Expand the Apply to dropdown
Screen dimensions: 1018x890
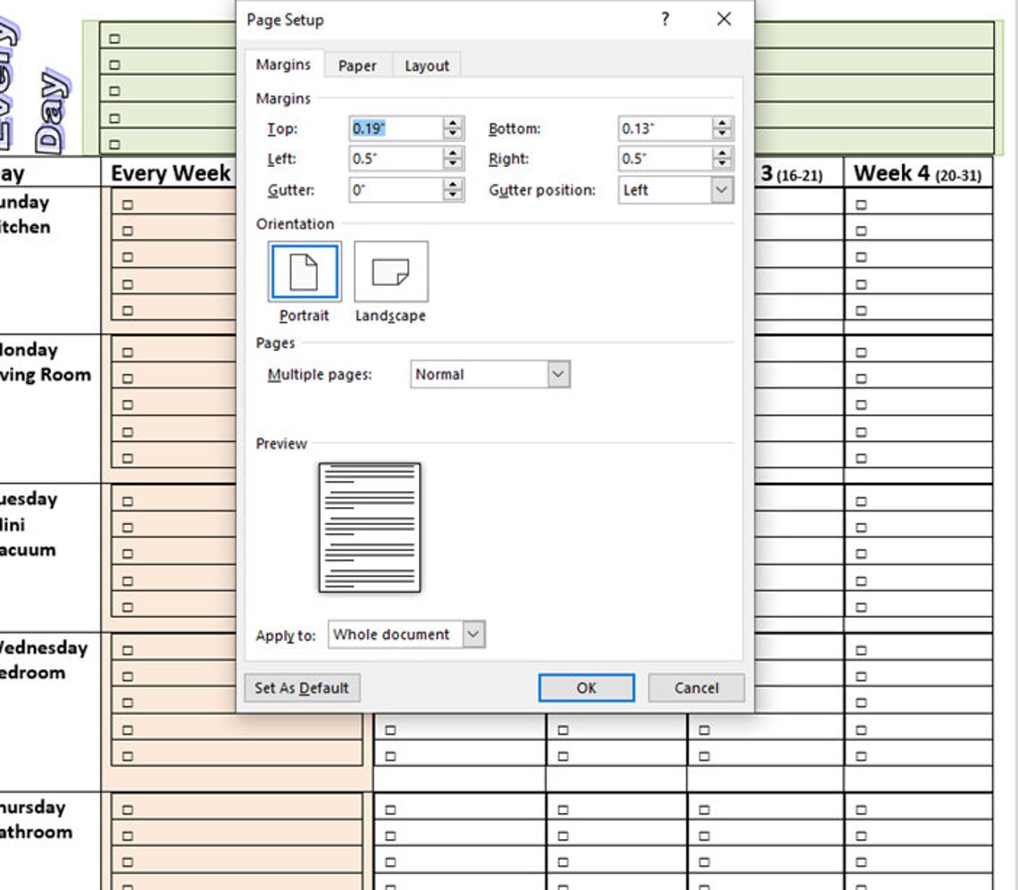[472, 634]
